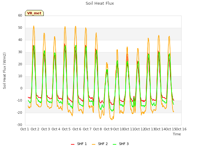This screenshot has width=200, height=150.
Task: Click the Oct 2 x-axis tick label
Action: pyautogui.click(x=35, y=129)
